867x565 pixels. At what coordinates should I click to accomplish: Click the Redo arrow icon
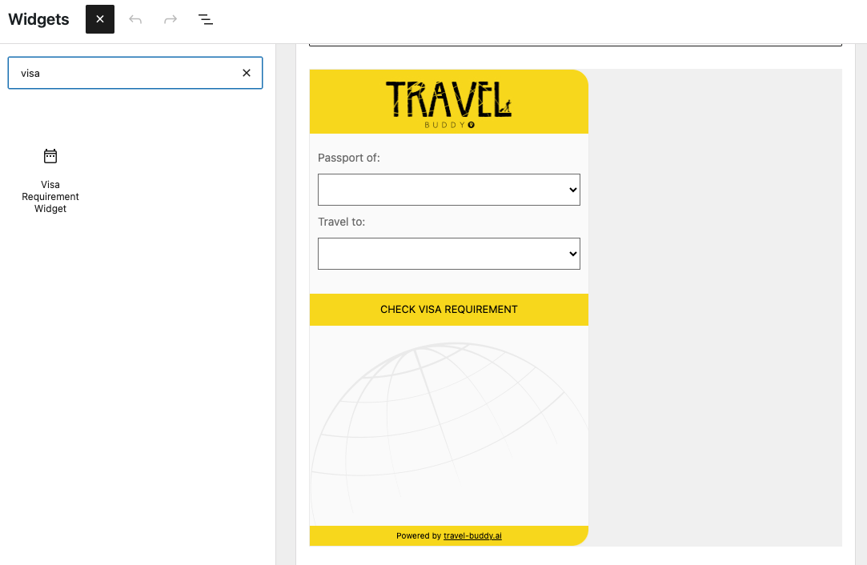[x=171, y=19]
